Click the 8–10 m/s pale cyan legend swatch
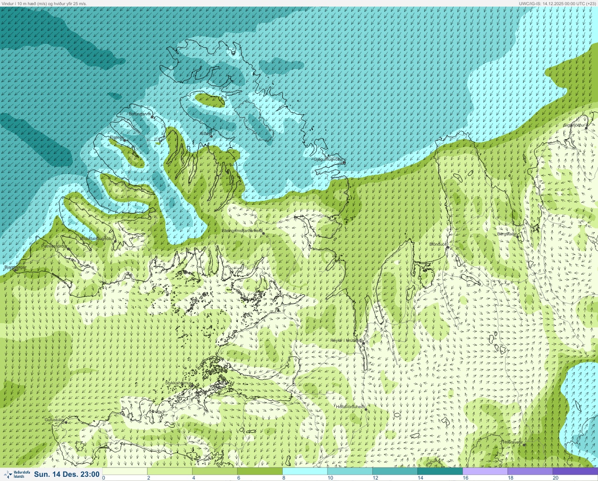The width and height of the screenshot is (598, 481). [305, 471]
